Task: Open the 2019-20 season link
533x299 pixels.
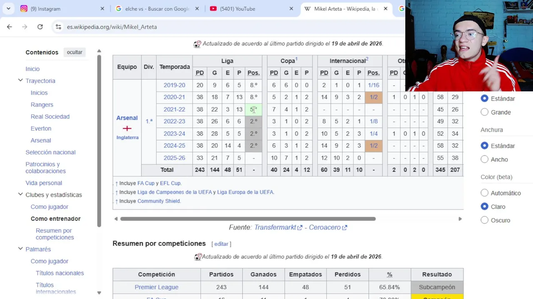Action: (x=174, y=85)
